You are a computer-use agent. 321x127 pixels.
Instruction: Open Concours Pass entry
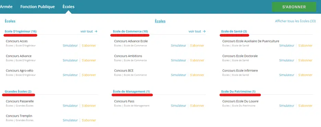(124, 101)
